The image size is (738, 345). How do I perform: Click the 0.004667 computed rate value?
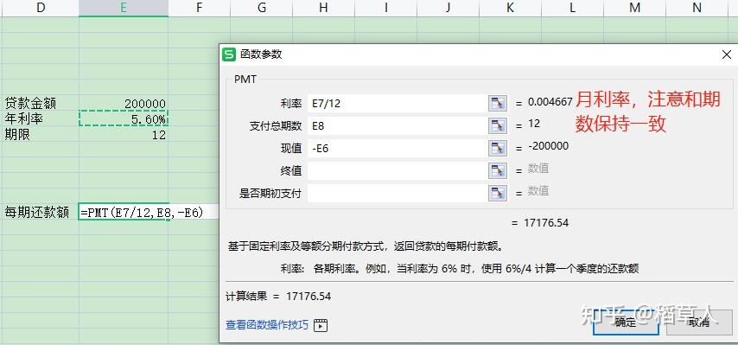click(x=550, y=102)
